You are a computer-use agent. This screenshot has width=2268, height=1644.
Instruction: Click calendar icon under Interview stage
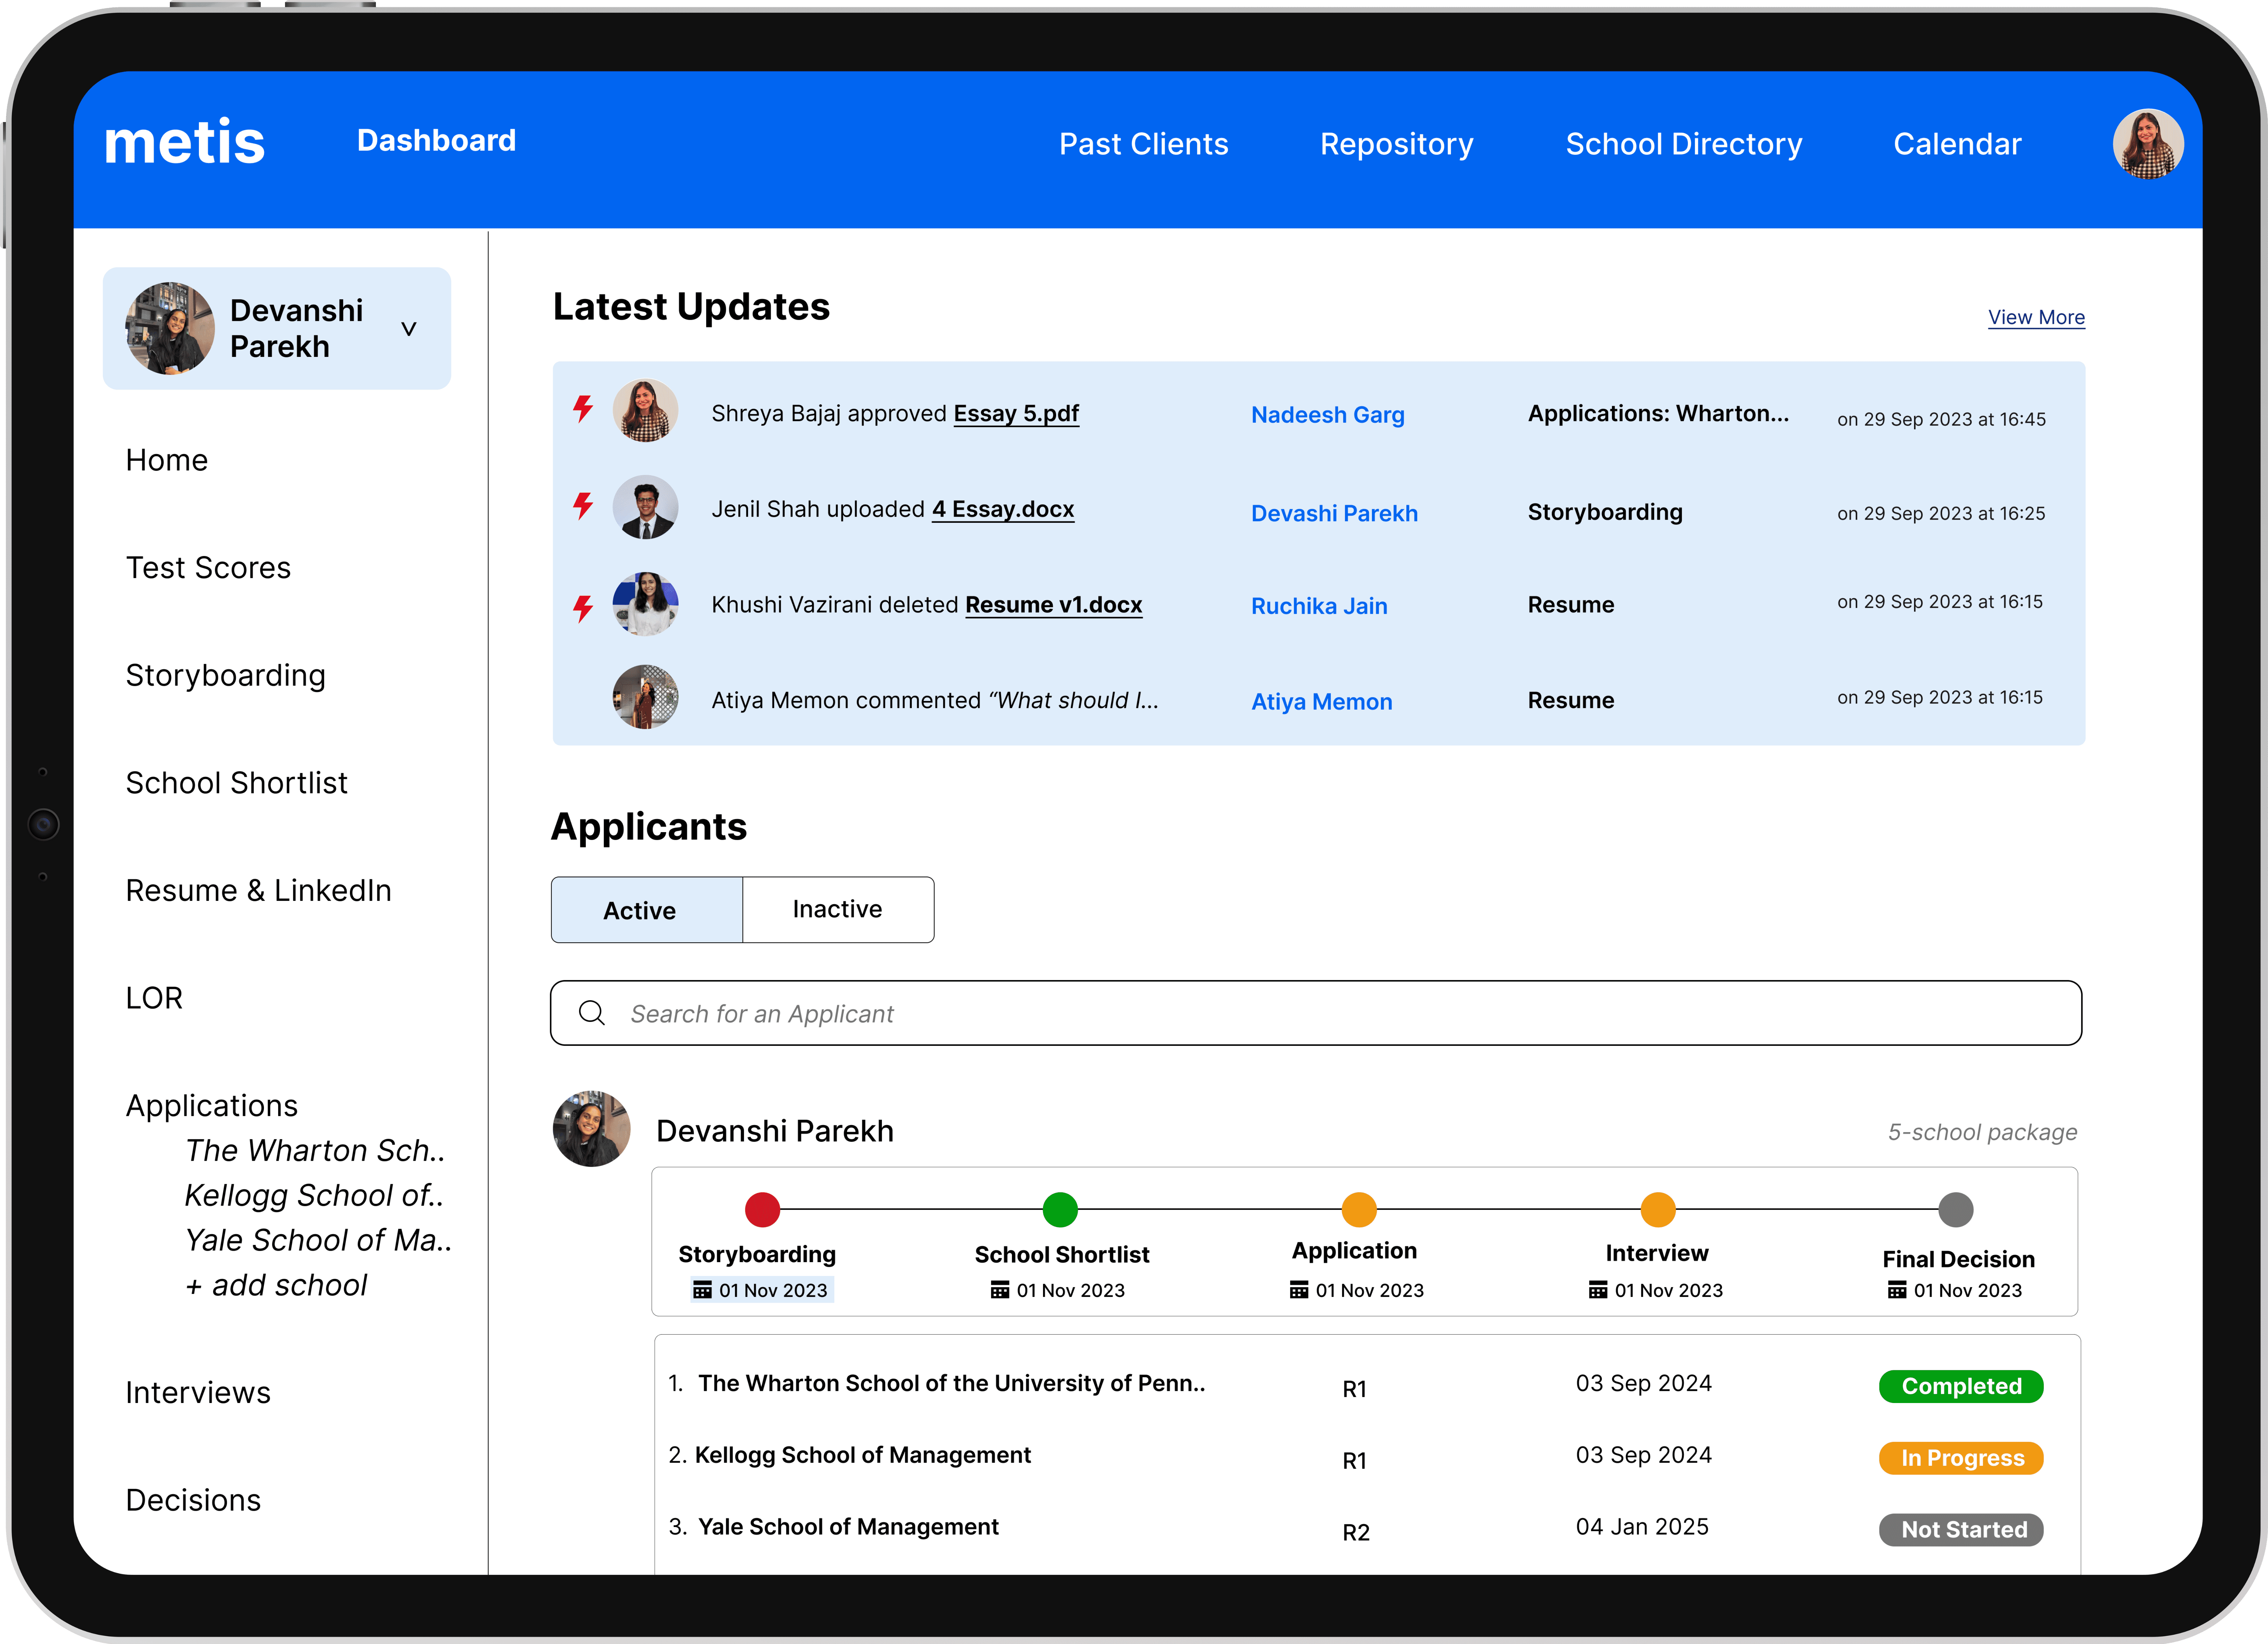click(x=1598, y=1290)
